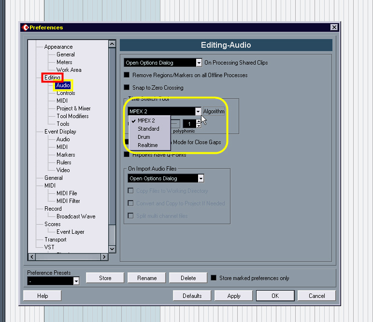Confirm preferences with OK button
Screen dimensions: 373x322
275,296
